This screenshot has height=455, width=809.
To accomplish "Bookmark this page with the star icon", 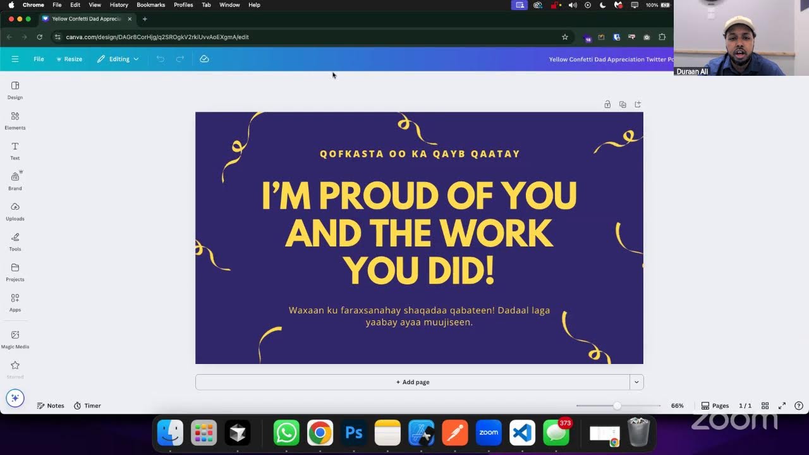I will pyautogui.click(x=565, y=37).
